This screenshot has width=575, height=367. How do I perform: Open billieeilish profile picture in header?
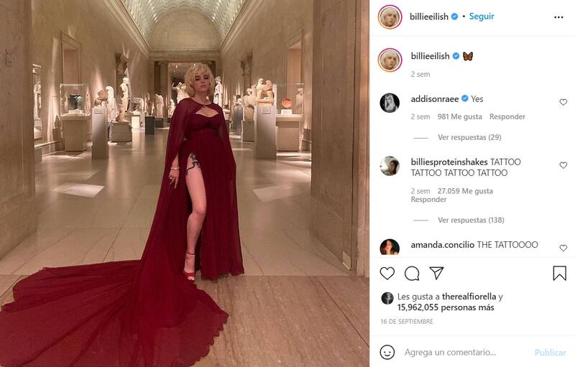[390, 17]
